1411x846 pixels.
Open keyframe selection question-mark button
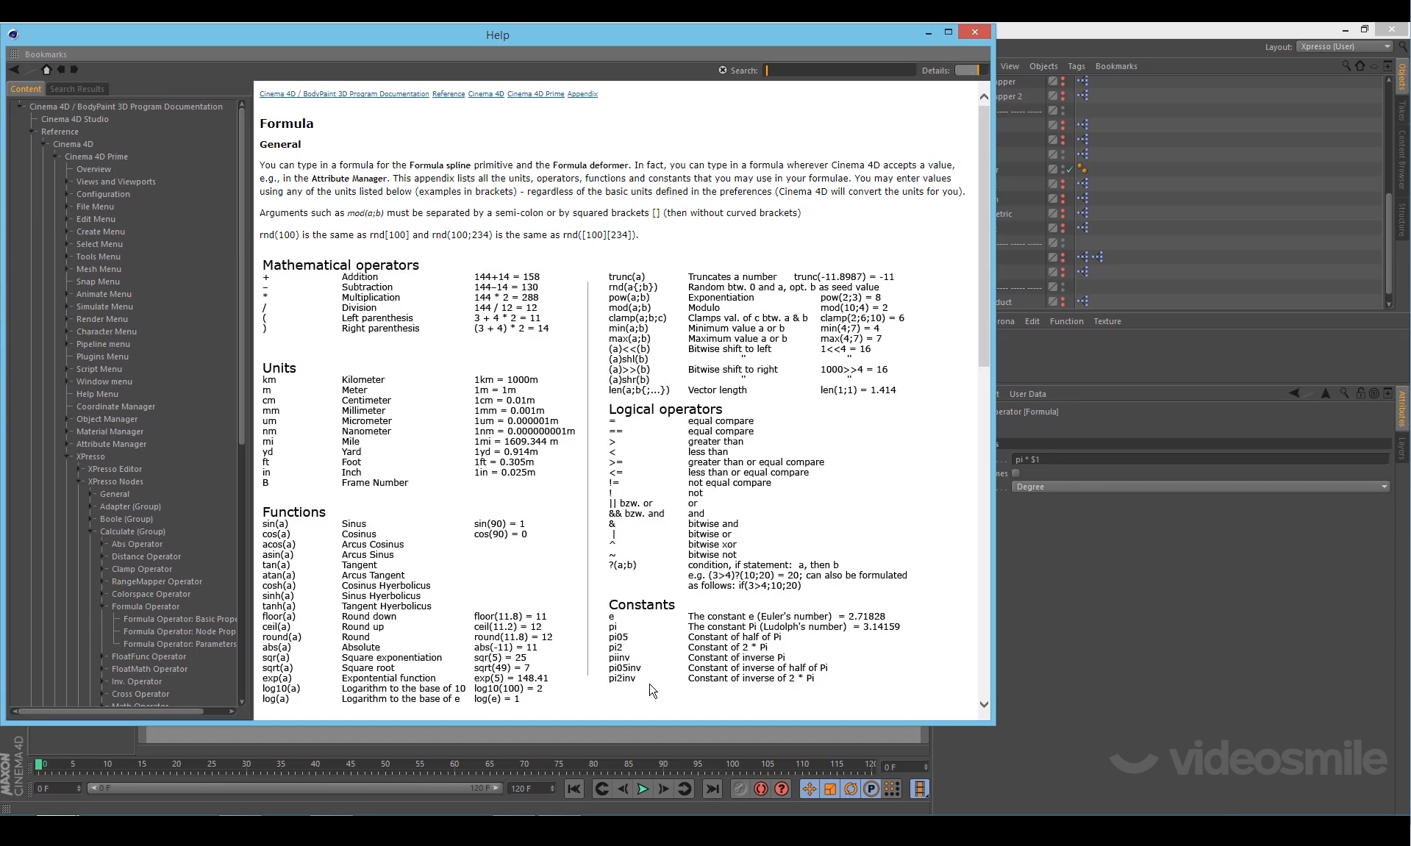[782, 789]
